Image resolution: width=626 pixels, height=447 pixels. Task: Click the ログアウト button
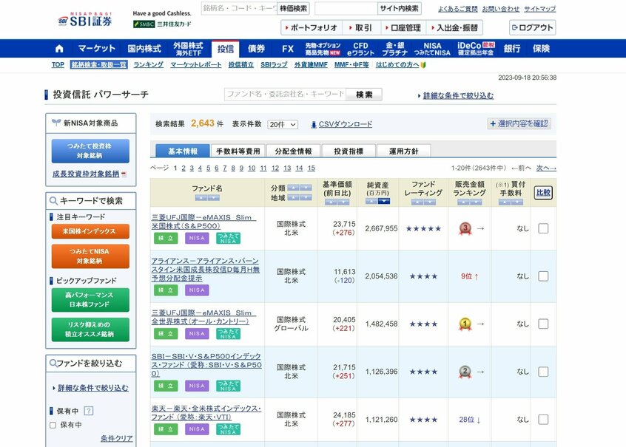pyautogui.click(x=533, y=27)
